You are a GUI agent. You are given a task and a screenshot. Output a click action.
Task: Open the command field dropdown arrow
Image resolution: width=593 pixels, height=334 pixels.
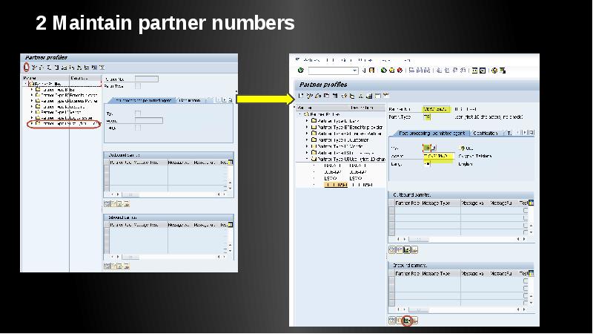tap(355, 71)
